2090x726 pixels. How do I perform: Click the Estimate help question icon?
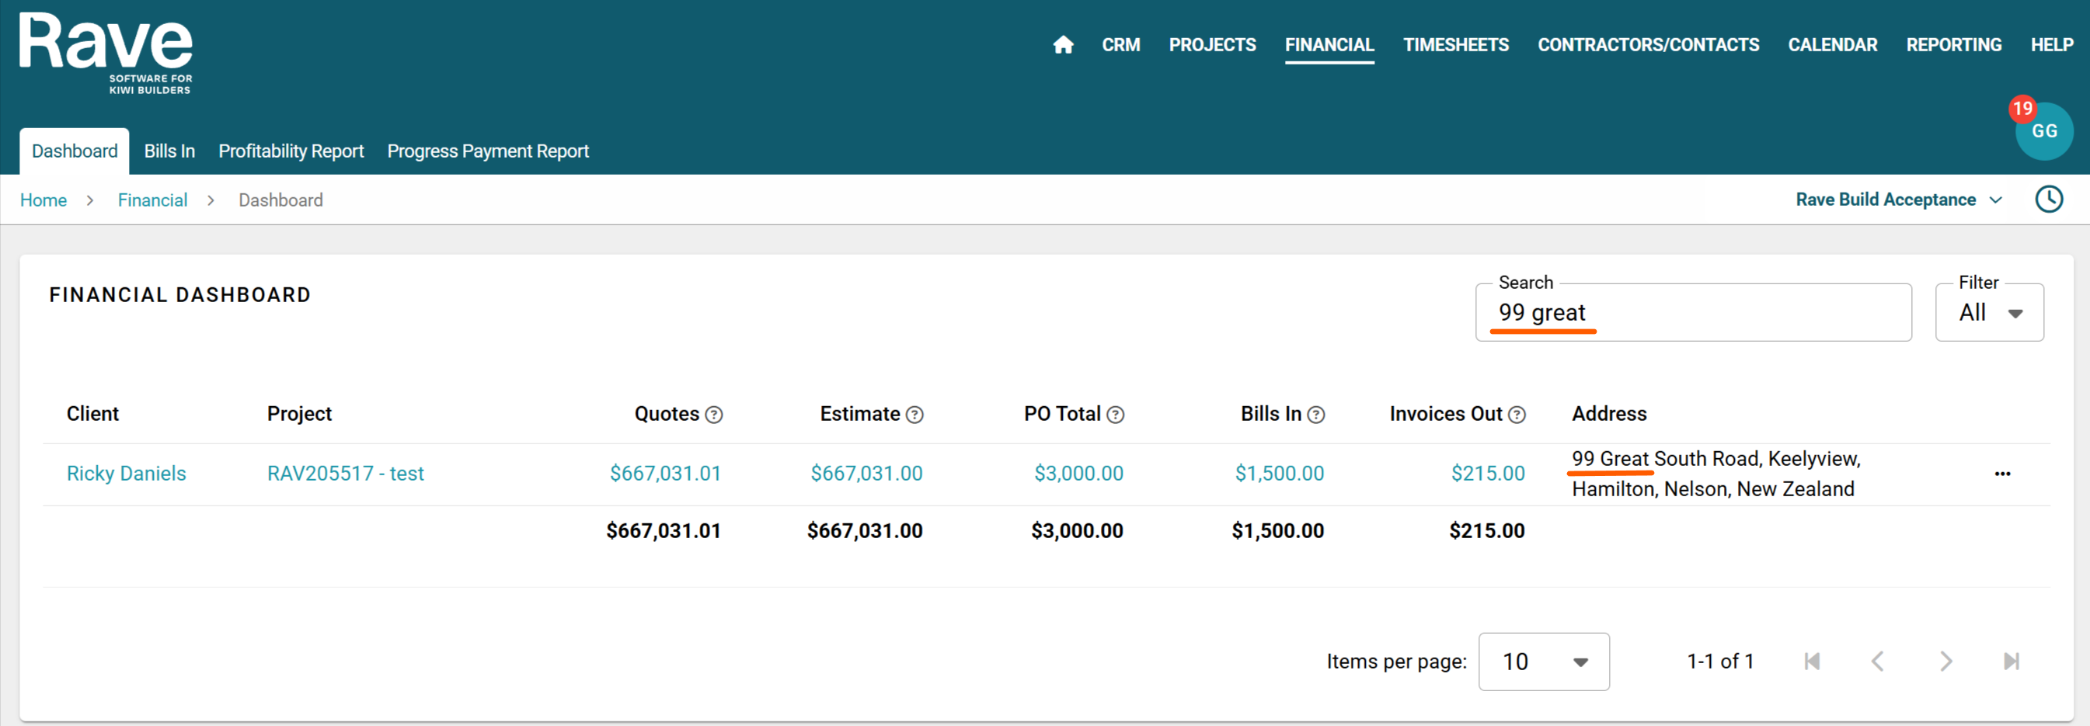(x=914, y=415)
